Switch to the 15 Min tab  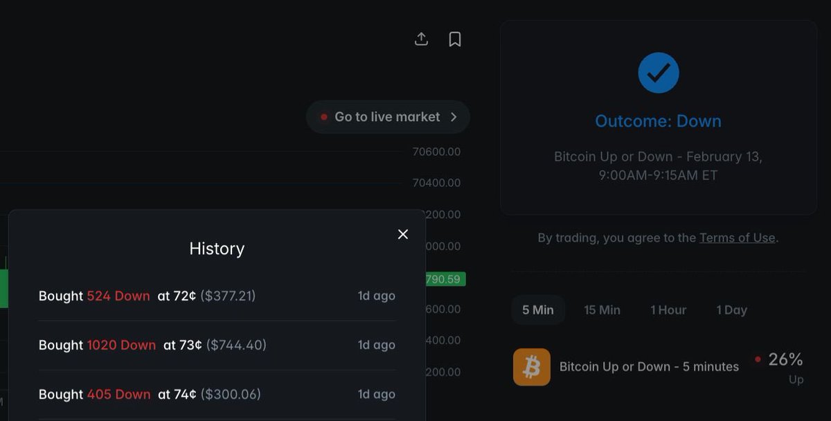tap(602, 310)
